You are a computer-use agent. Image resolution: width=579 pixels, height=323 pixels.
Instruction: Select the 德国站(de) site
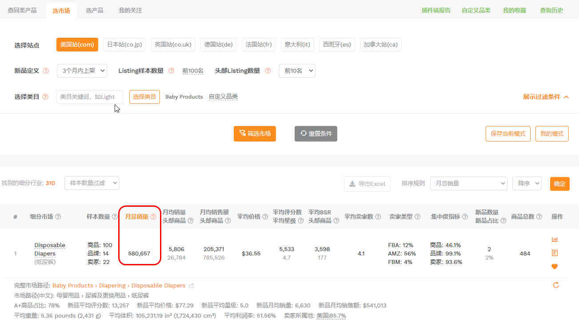pos(219,44)
